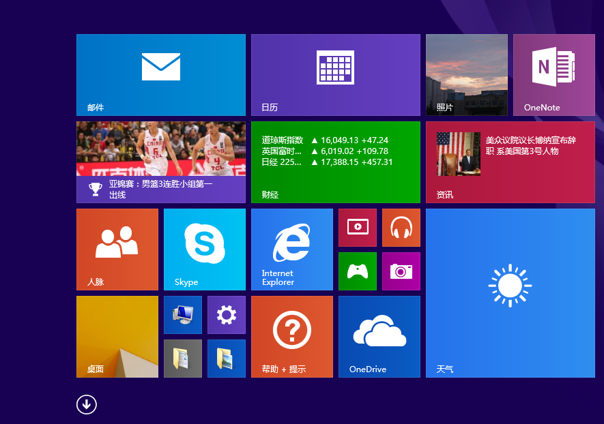The height and width of the screenshot is (424, 604).
Task: Launch the Skype tile
Action: (x=205, y=249)
